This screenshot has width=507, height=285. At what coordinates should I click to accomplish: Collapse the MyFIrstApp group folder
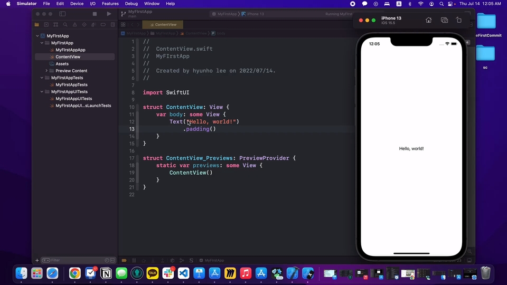[x=42, y=43]
